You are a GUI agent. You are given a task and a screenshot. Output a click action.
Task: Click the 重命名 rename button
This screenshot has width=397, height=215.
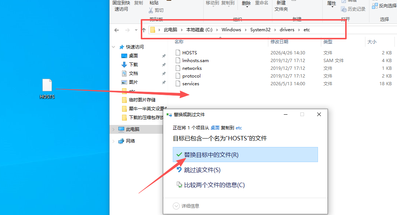point(262,3)
